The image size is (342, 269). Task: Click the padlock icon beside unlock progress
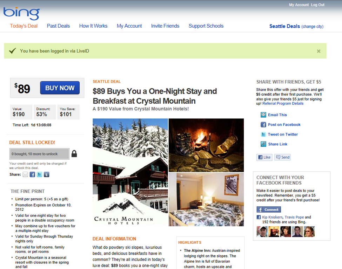[74, 153]
